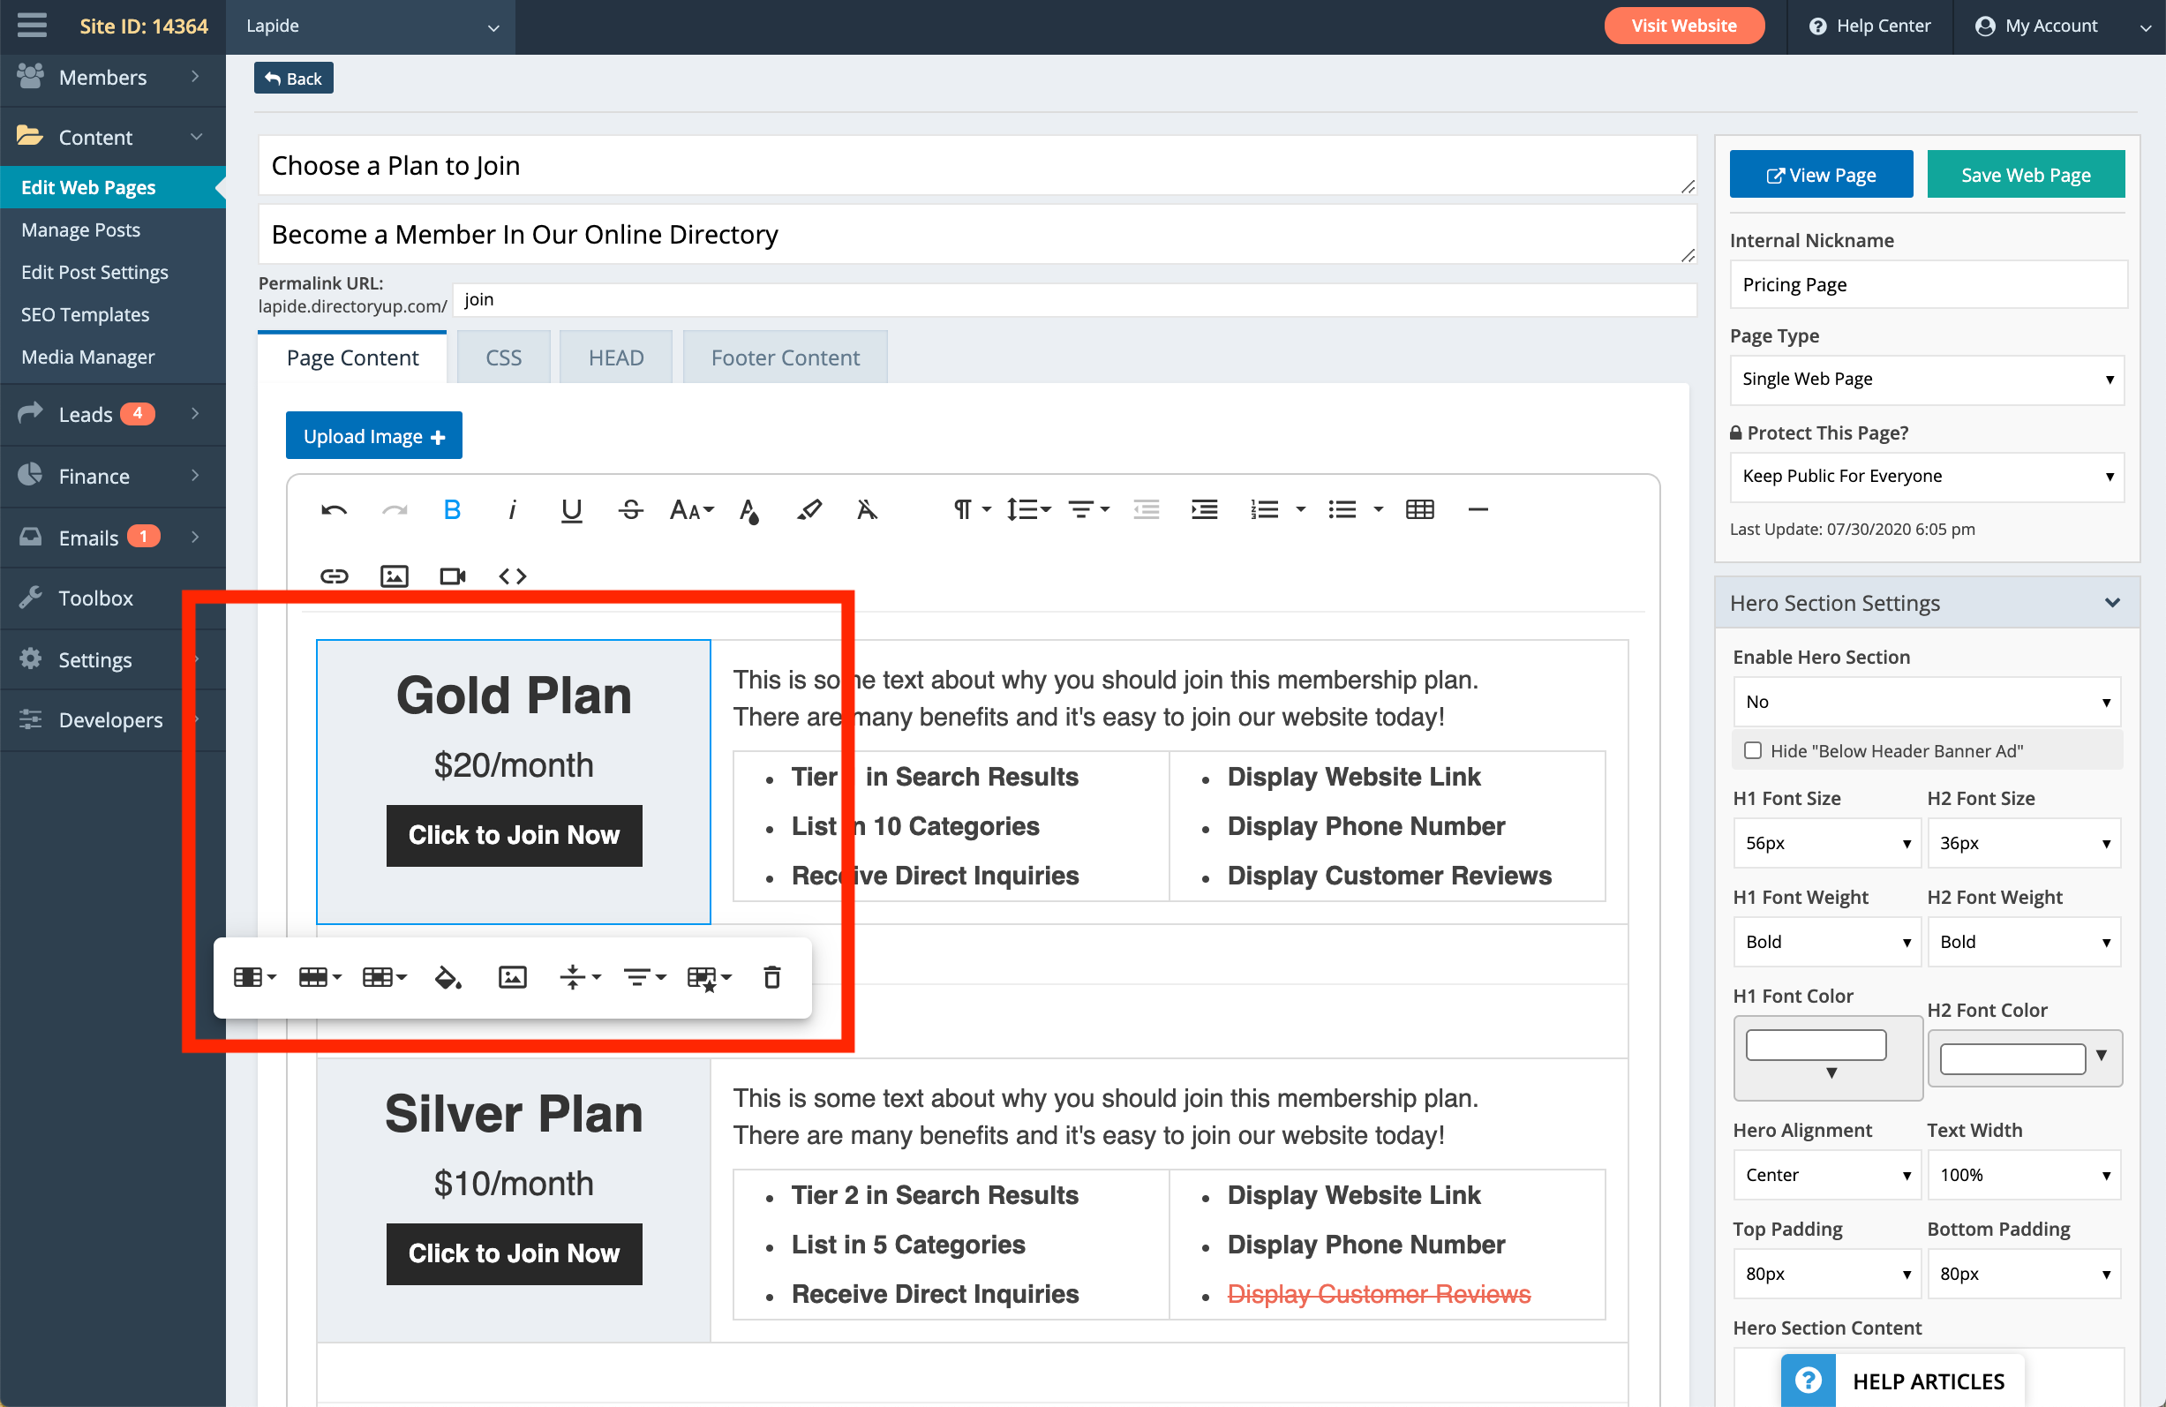
Task: Click the Bold formatting icon
Action: [x=451, y=509]
